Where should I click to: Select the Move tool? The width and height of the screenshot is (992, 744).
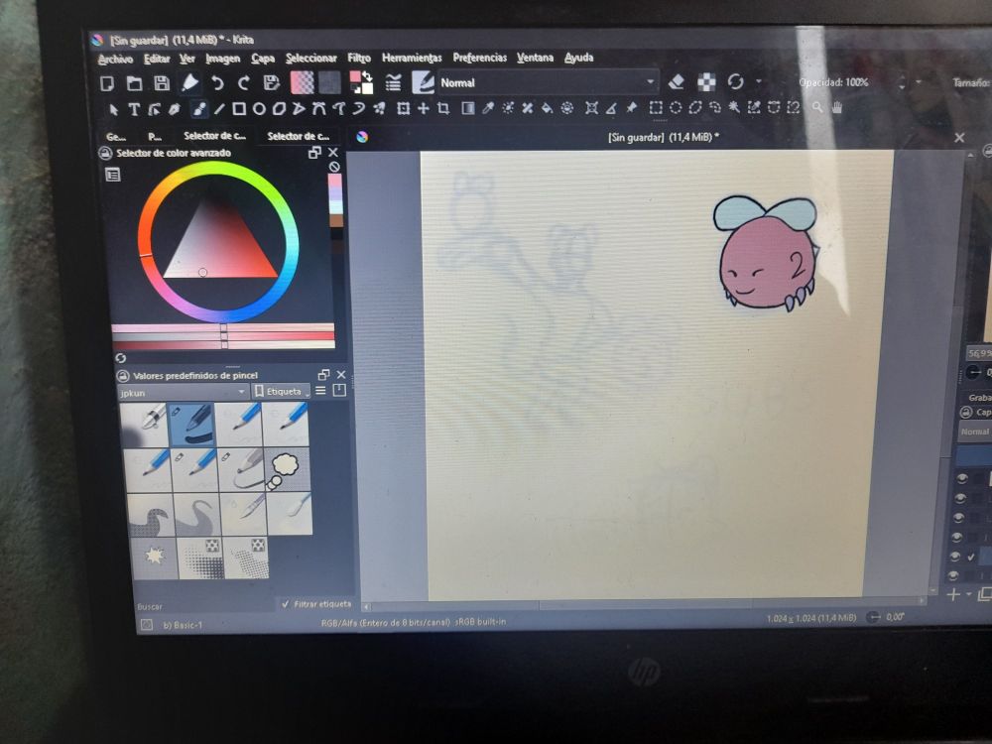[424, 109]
